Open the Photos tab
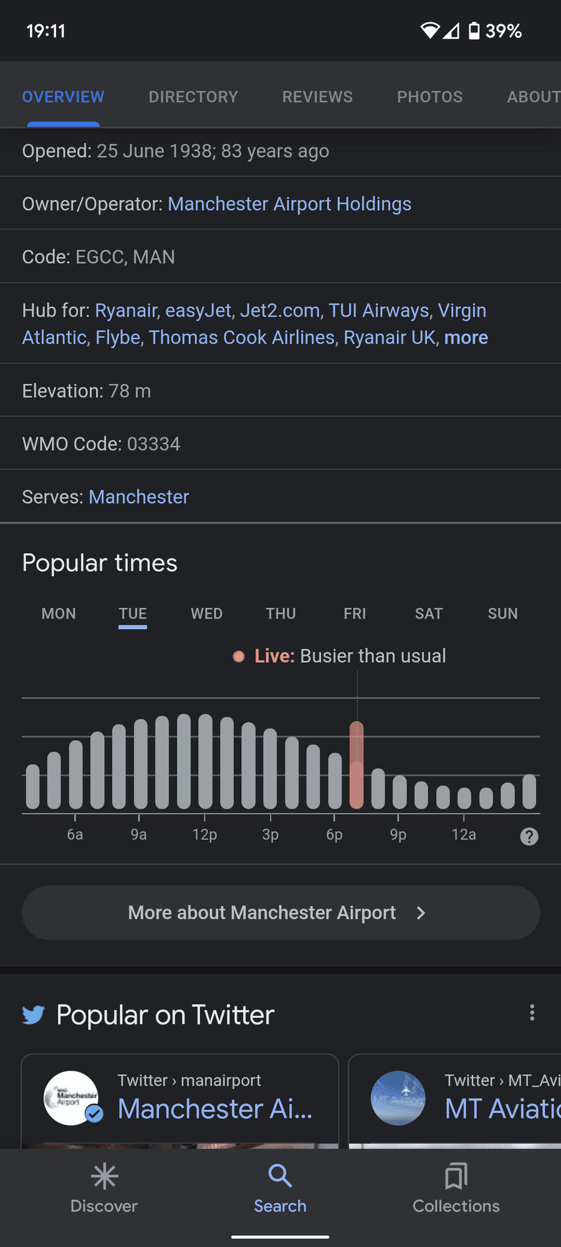 click(430, 97)
